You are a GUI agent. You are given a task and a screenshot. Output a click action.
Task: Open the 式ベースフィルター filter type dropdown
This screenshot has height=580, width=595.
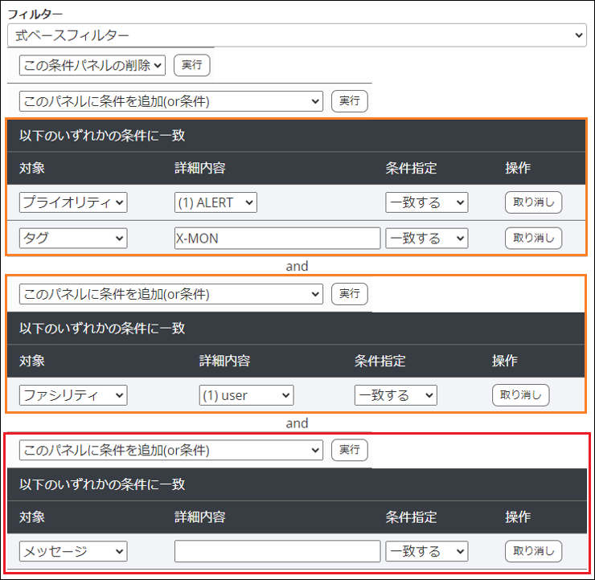pyautogui.click(x=296, y=35)
